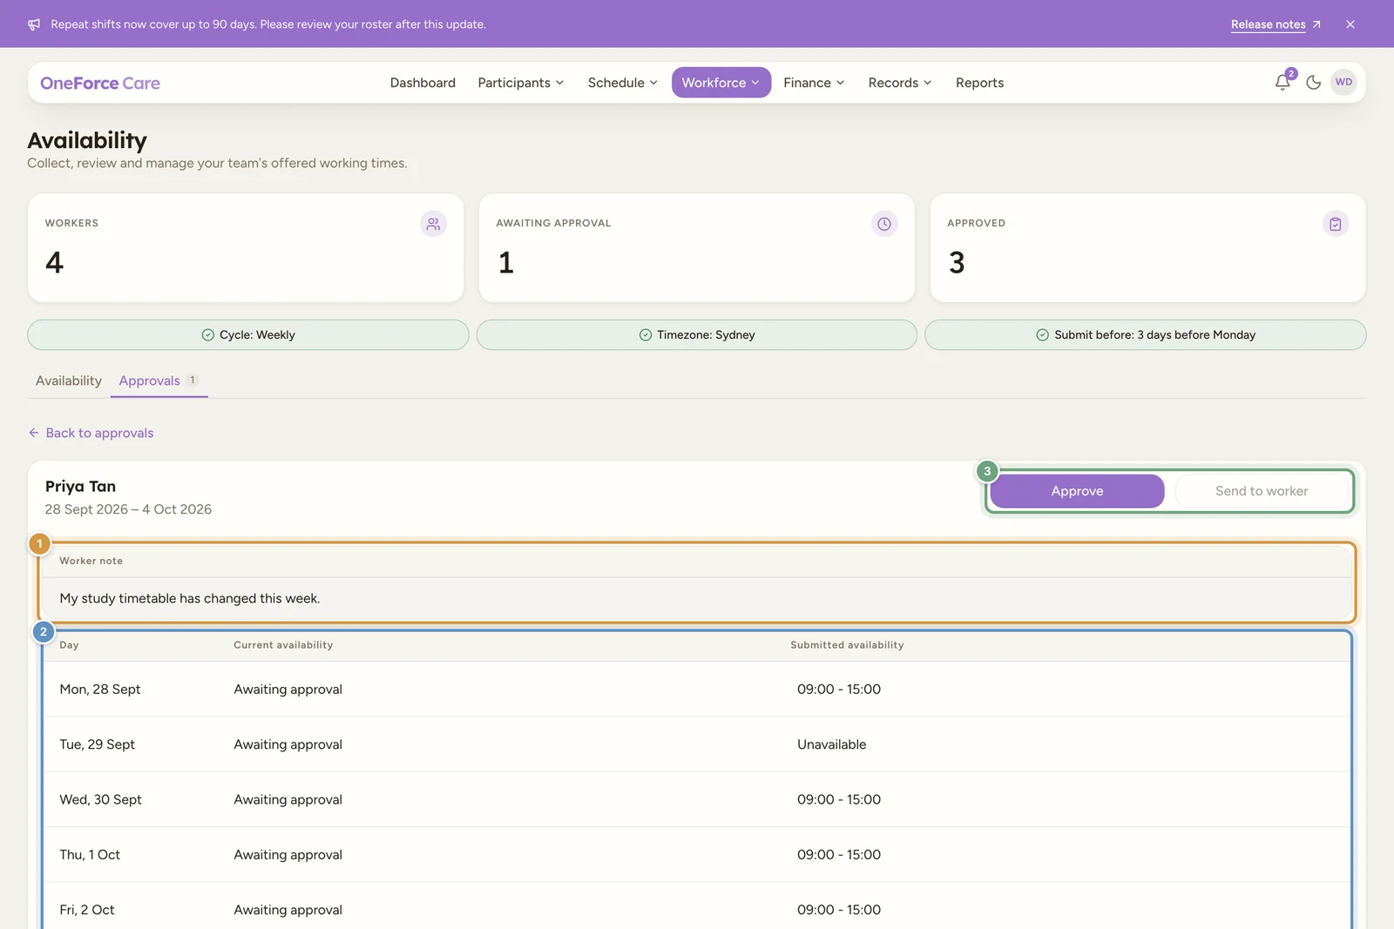Click the Approved count 3
The height and width of the screenshot is (929, 1394).
pos(957,262)
